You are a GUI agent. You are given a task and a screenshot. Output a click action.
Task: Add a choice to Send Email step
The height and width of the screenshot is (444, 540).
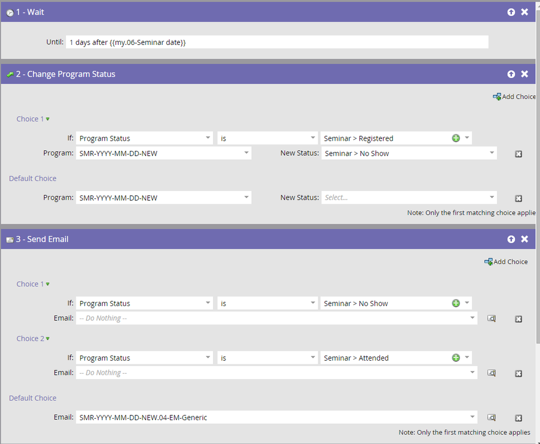click(506, 262)
